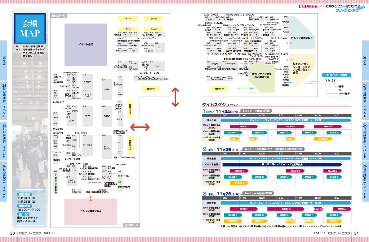Select the BMB25-5 session block
Image resolution: width=369 pixels, height=242 pixels.
[334, 177]
